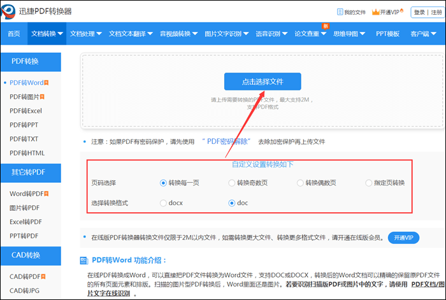Open the PPT模板 menu item
Screen dimensions: 446x300
(x=388, y=34)
